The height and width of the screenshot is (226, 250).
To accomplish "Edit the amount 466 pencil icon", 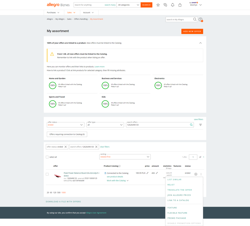I will click(157, 173).
